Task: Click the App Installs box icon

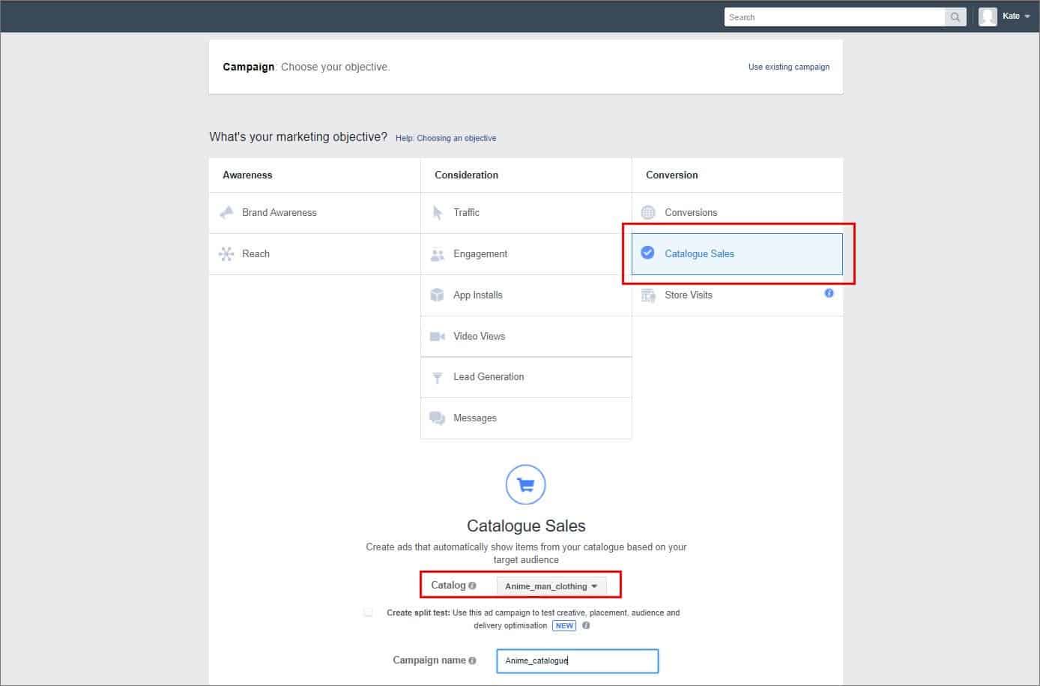Action: pos(438,295)
